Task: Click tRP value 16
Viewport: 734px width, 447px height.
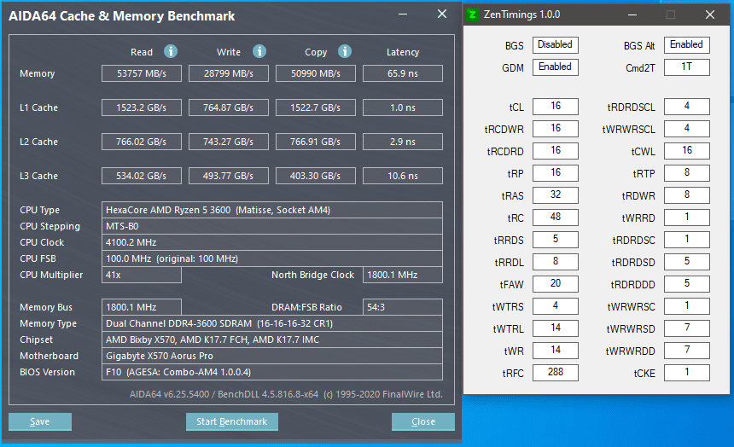Action: [x=555, y=172]
